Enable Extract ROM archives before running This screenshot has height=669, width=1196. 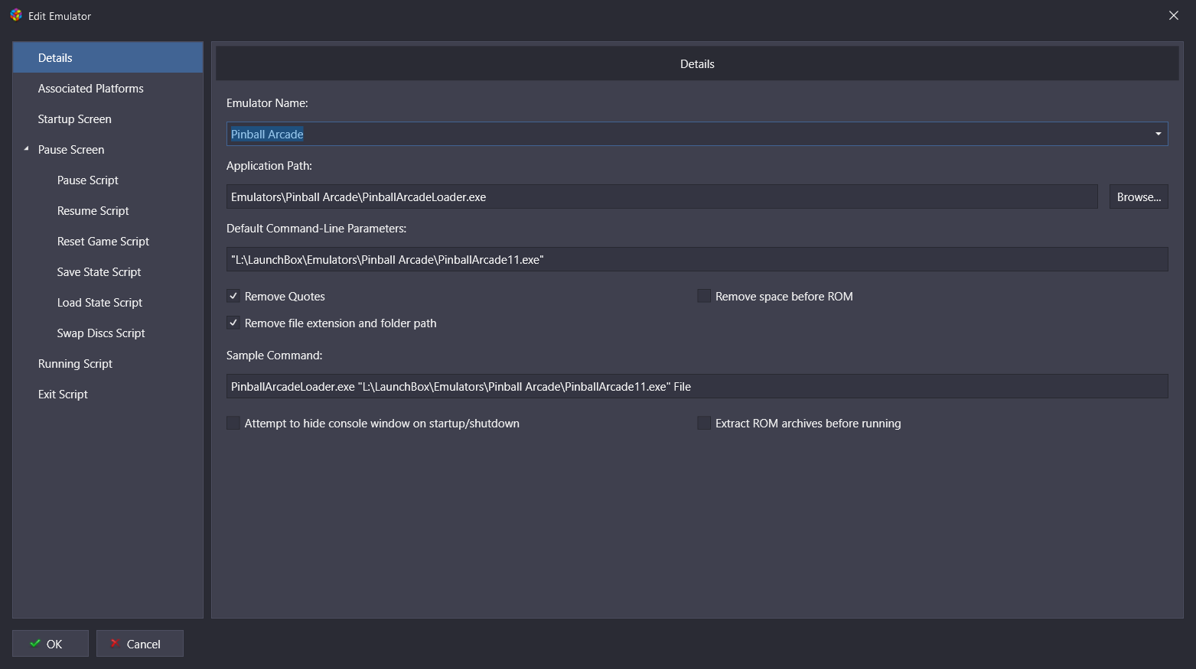click(704, 423)
